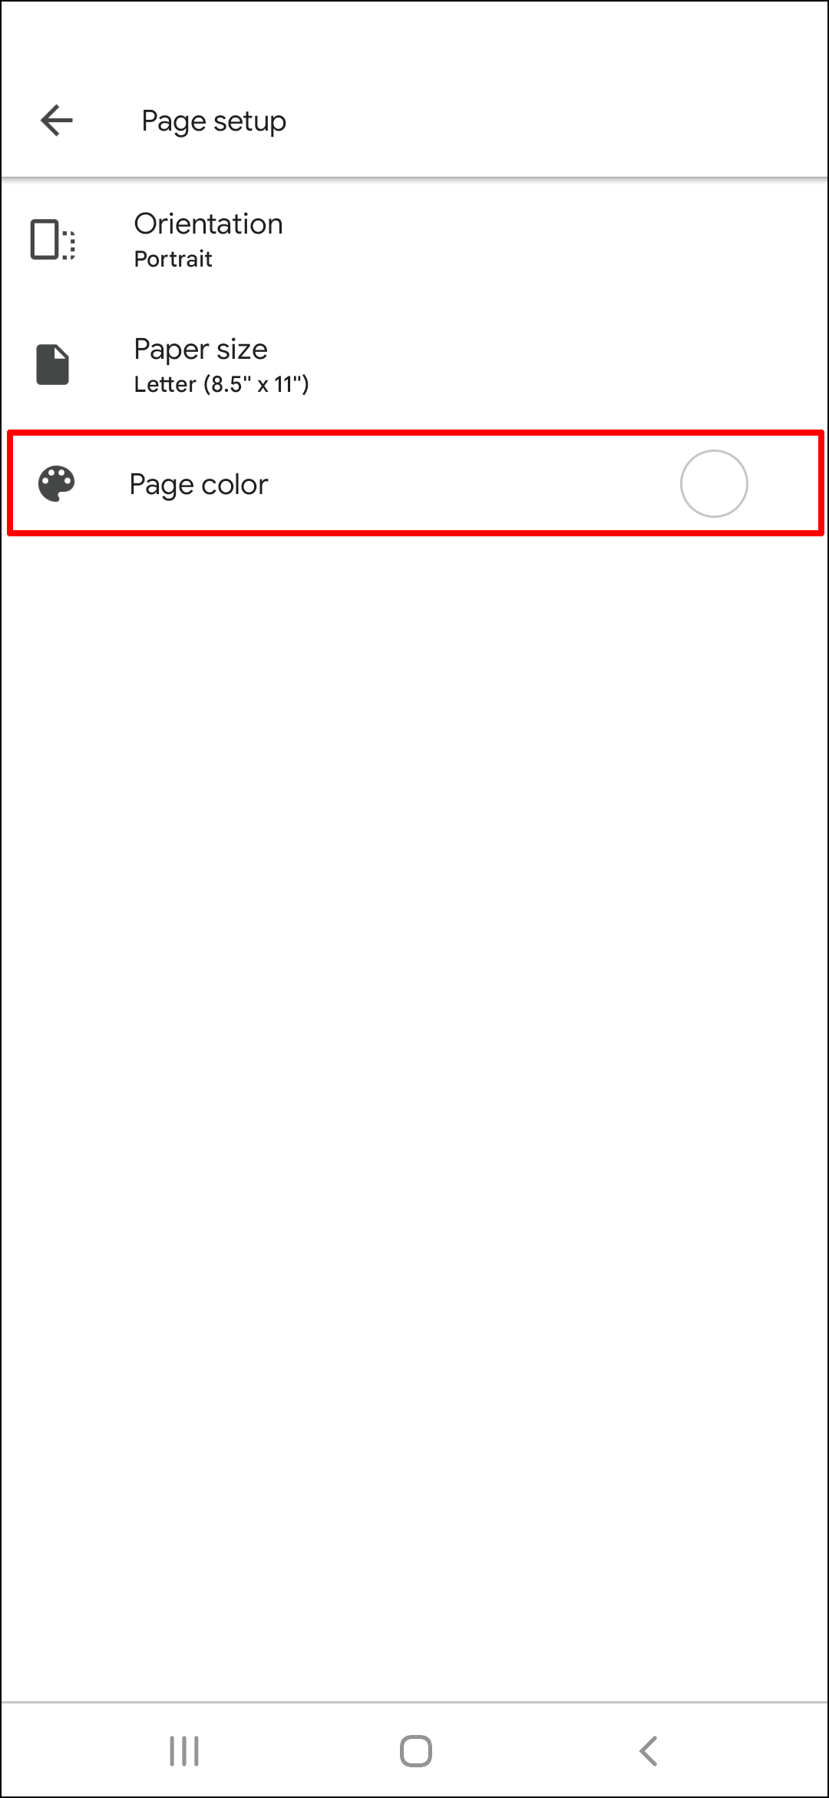Tap the Android home button

pyautogui.click(x=415, y=1751)
